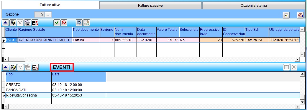Viewport: 307px width, 110px height.
Task: Click the ID Conservazione column header
Action: (x=234, y=32)
